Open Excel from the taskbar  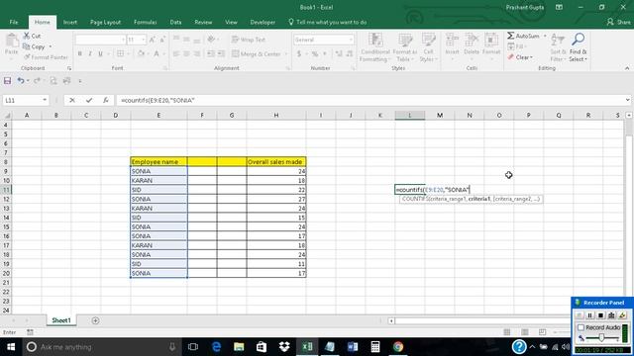(x=307, y=347)
